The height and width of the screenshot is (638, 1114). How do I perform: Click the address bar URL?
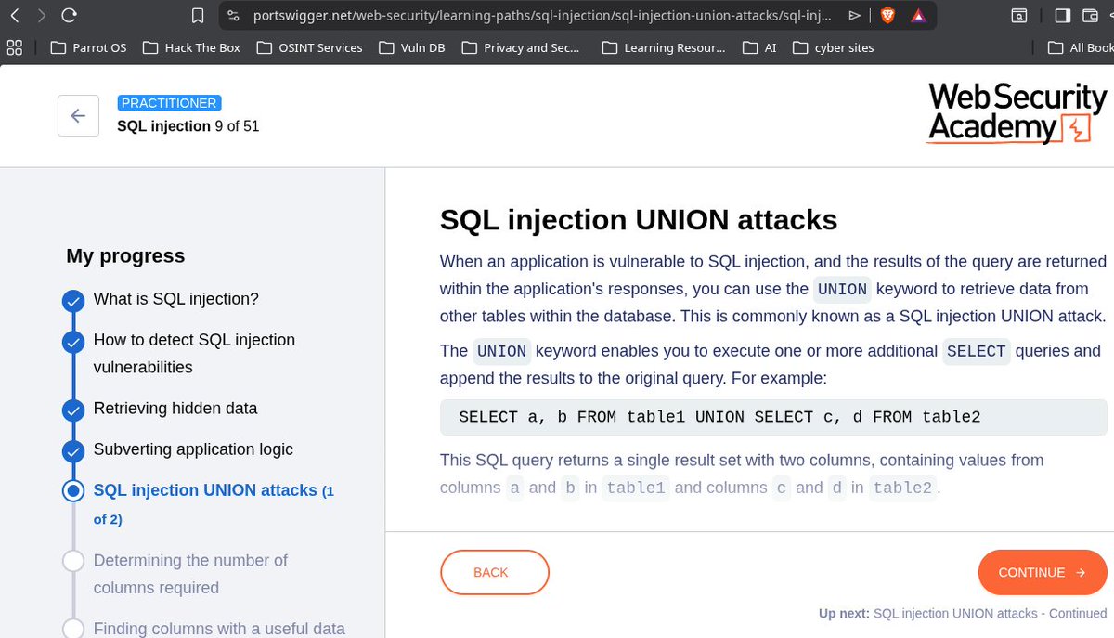coord(543,16)
